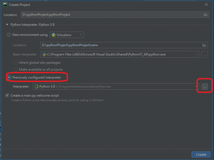The height and width of the screenshot is (160, 214).
Task: Click the PyCharm logo icon in title bar
Action: pos(5,5)
